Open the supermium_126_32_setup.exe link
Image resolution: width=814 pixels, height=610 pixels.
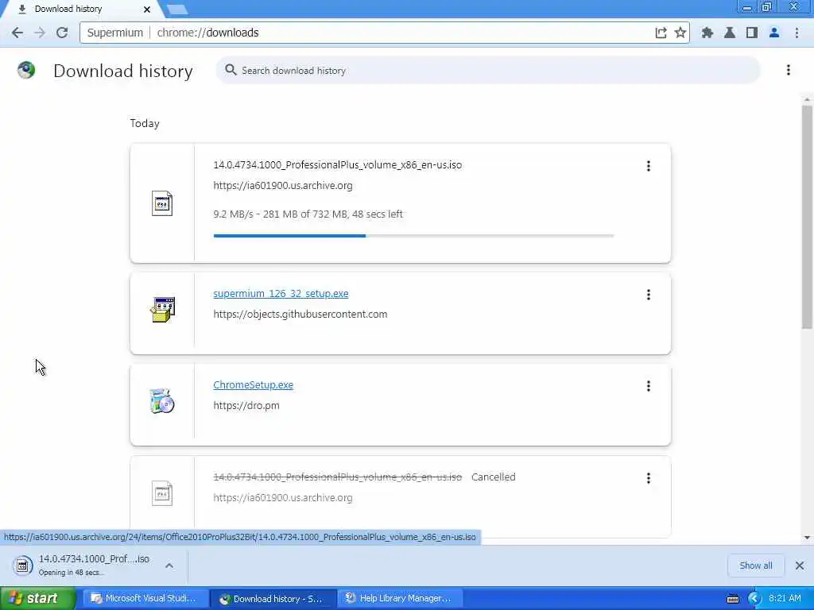pyautogui.click(x=281, y=294)
